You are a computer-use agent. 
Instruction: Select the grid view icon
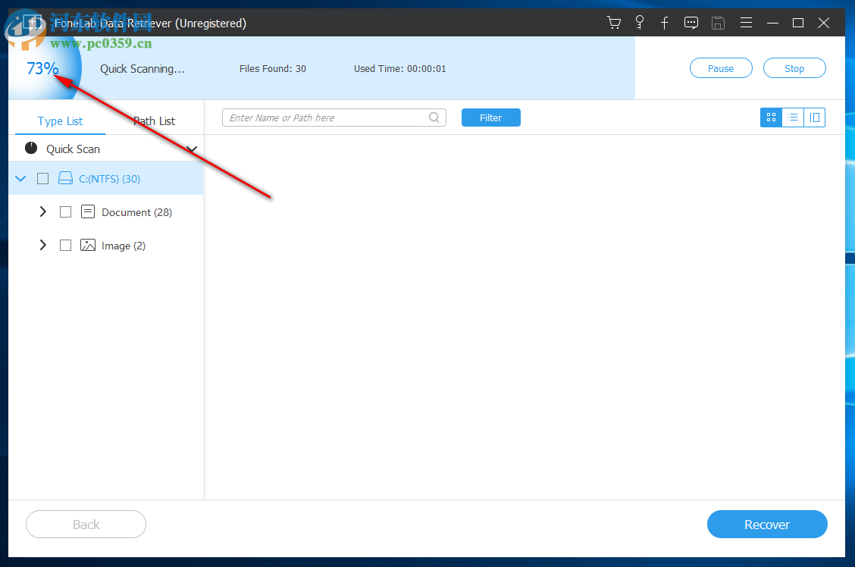pos(770,117)
